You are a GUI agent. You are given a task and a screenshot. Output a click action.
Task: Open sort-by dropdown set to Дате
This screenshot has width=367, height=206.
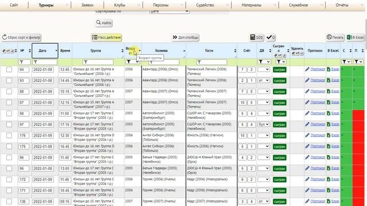[169, 11]
